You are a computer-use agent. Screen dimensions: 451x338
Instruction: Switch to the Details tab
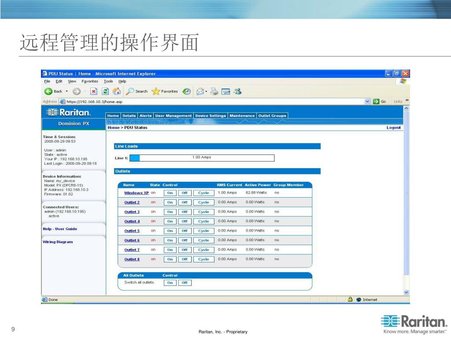click(x=129, y=116)
